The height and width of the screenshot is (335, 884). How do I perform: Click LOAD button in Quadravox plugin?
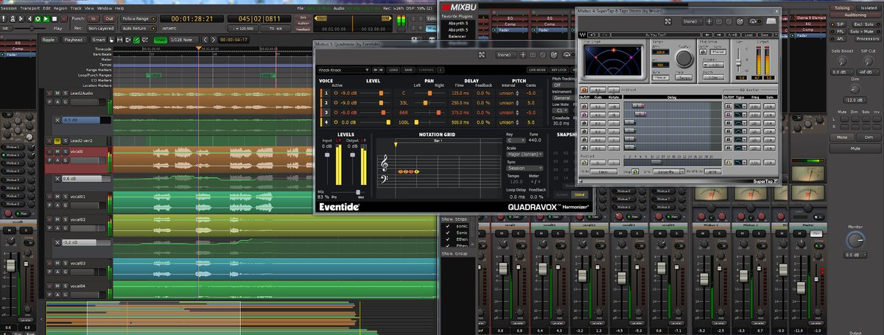393,70
